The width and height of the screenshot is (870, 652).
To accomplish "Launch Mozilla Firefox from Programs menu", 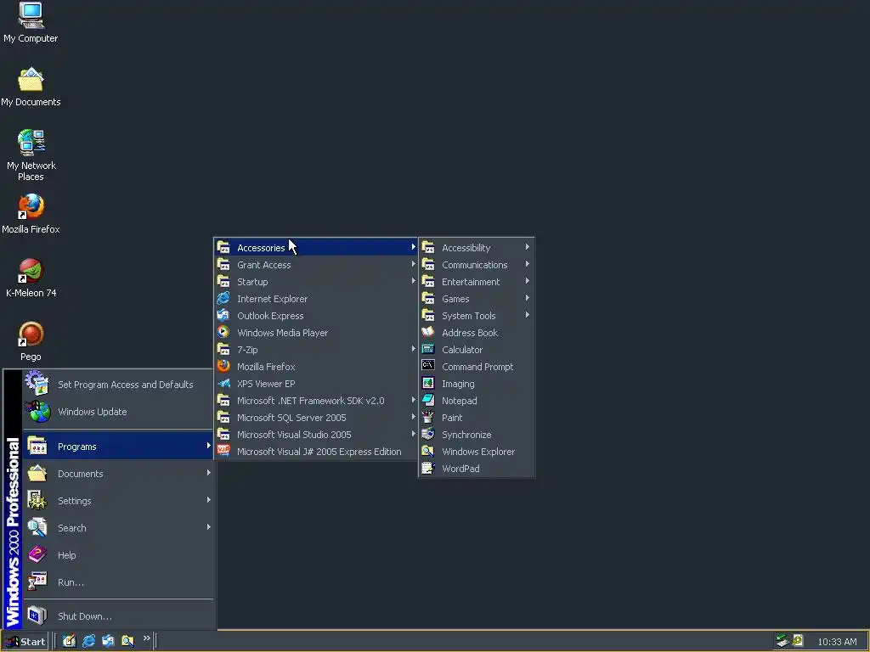I will pyautogui.click(x=316, y=367).
